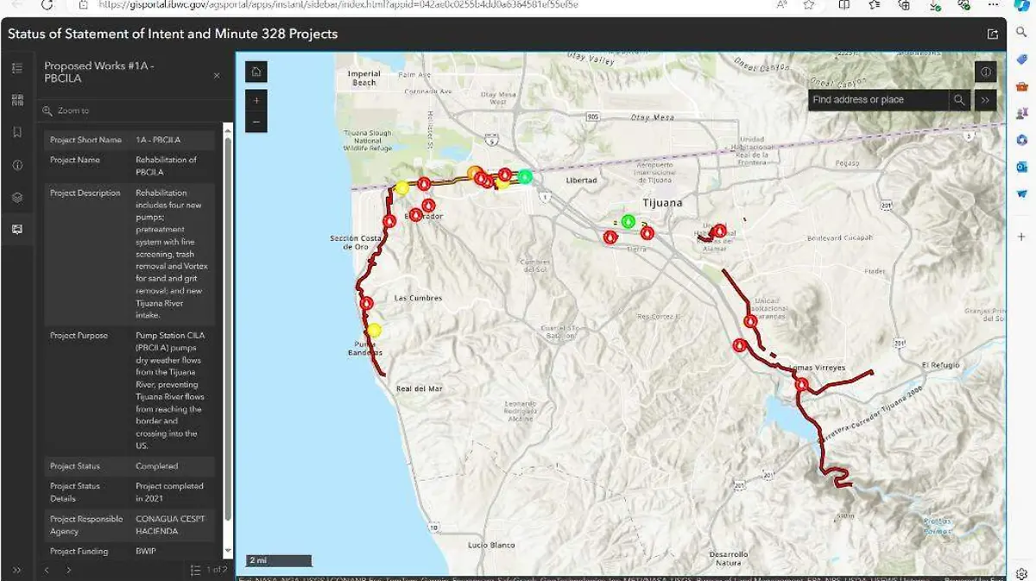Open the Bookmarks panel icon
The height and width of the screenshot is (581, 1036).
17,132
